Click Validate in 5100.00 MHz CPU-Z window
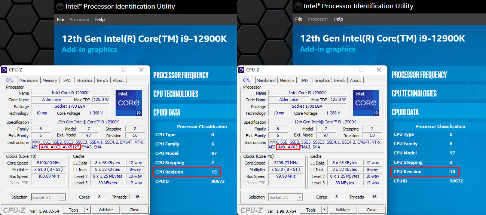The image size is (486, 215). click(x=106, y=210)
